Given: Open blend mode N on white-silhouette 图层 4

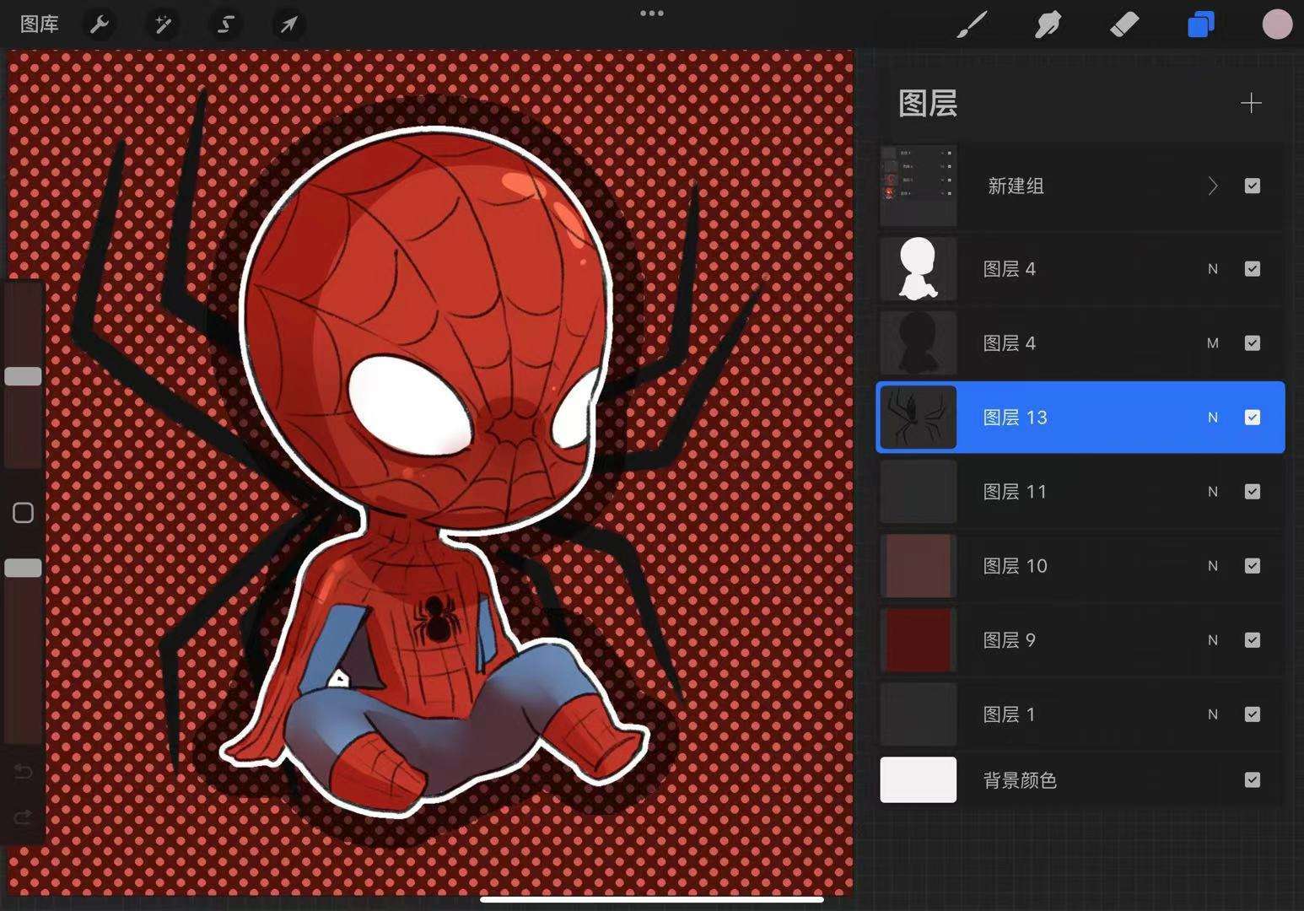Looking at the screenshot, I should 1213,269.
